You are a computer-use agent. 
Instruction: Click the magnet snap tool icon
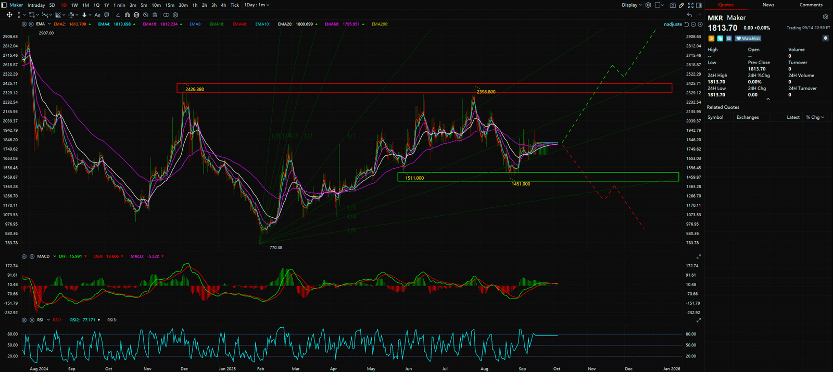click(x=127, y=15)
